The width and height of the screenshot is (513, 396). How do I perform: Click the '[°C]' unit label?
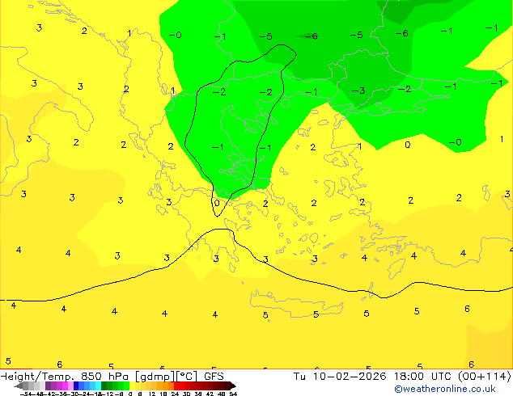pos(186,377)
